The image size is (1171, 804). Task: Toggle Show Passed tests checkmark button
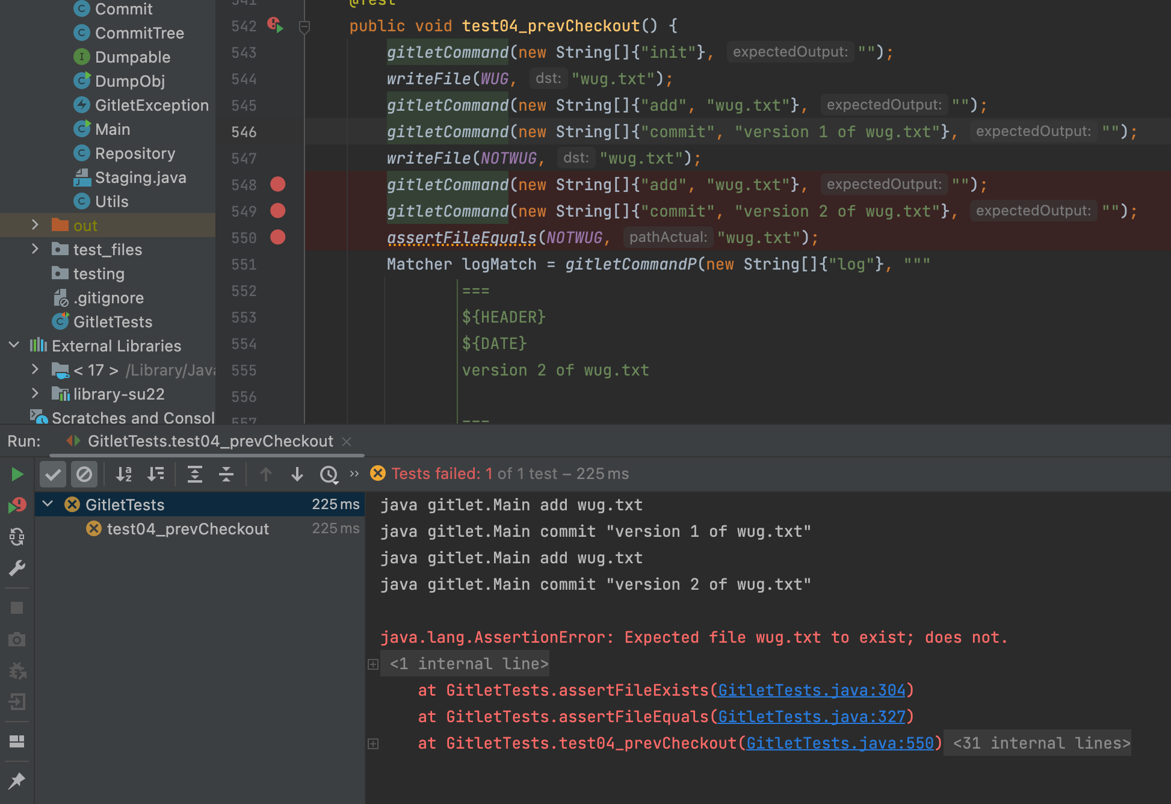pyautogui.click(x=53, y=475)
